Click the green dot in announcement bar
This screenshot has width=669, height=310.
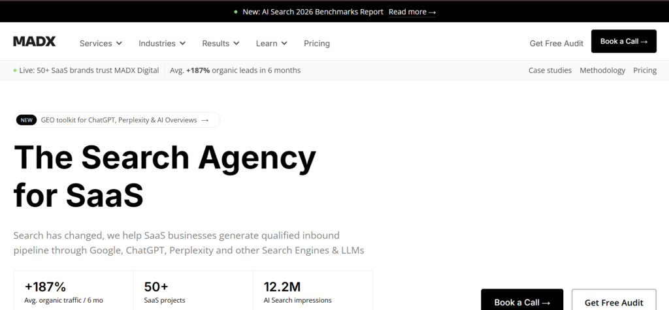pyautogui.click(x=236, y=12)
